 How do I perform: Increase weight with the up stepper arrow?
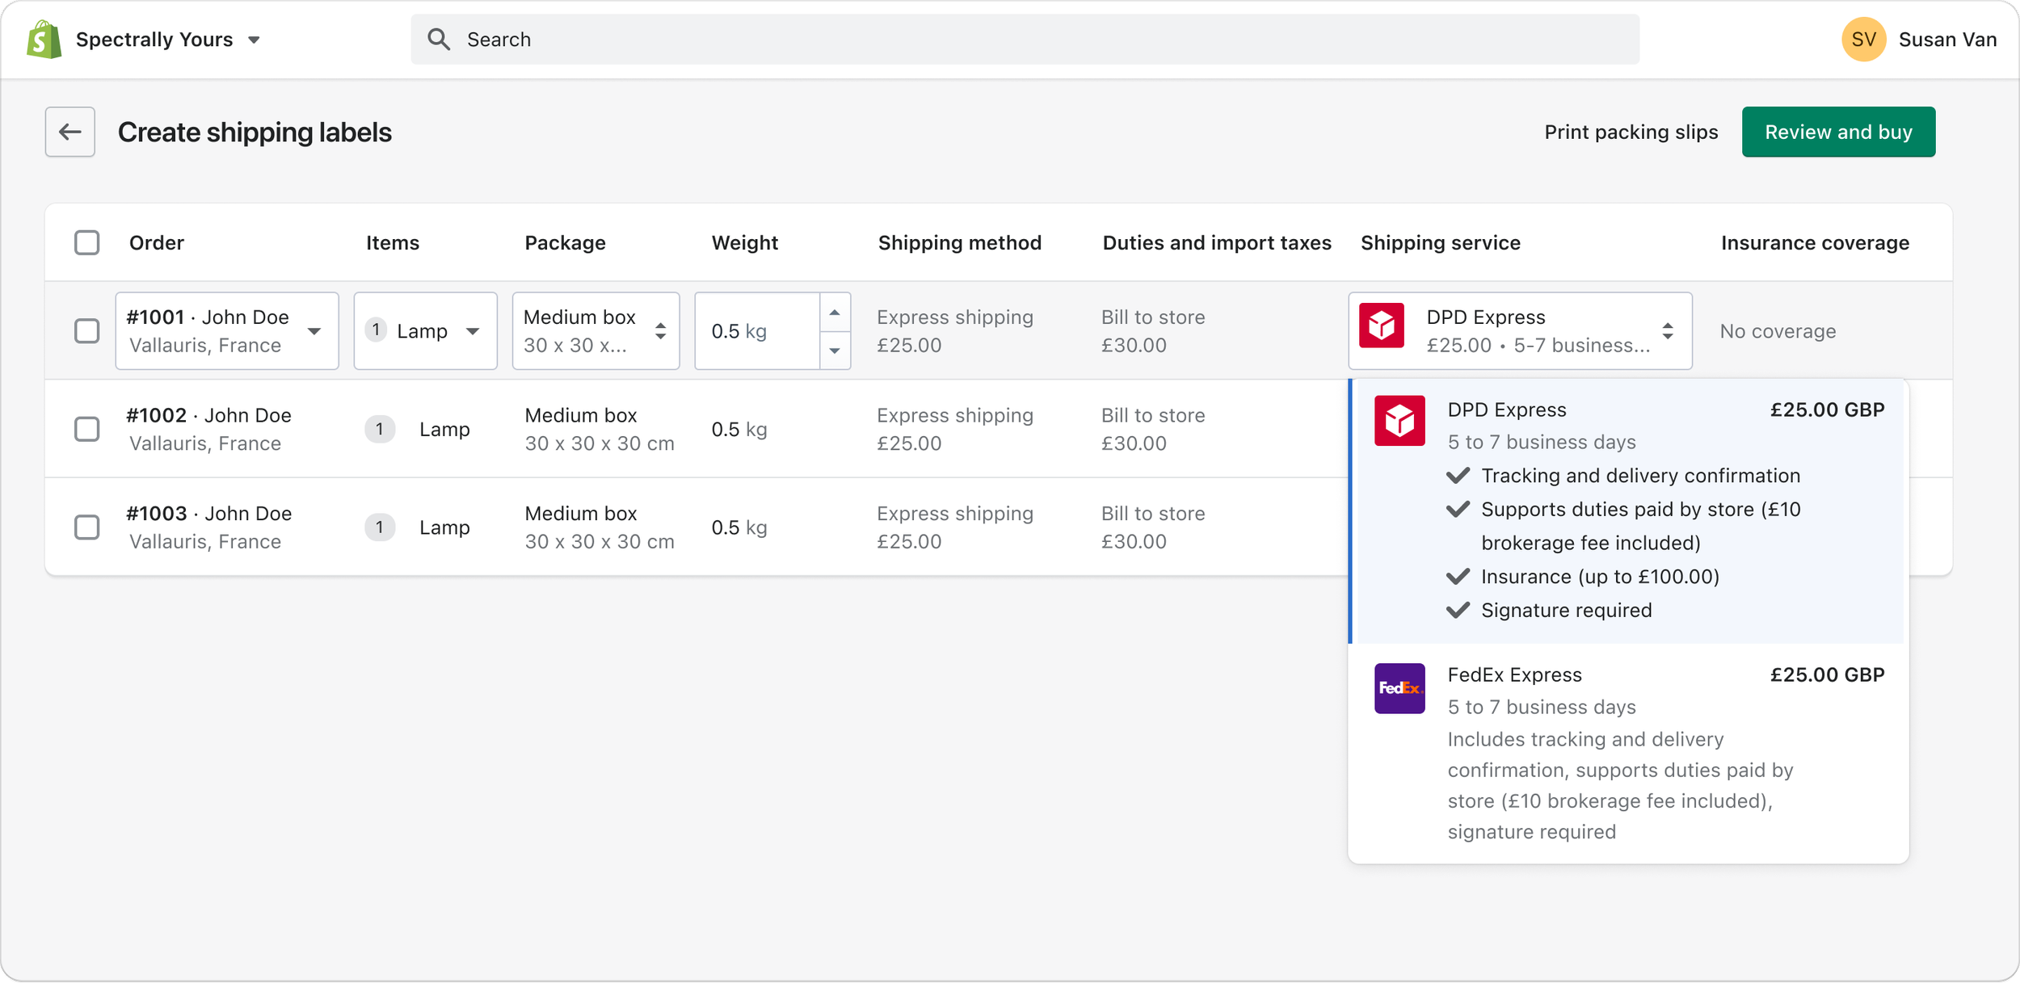835,313
